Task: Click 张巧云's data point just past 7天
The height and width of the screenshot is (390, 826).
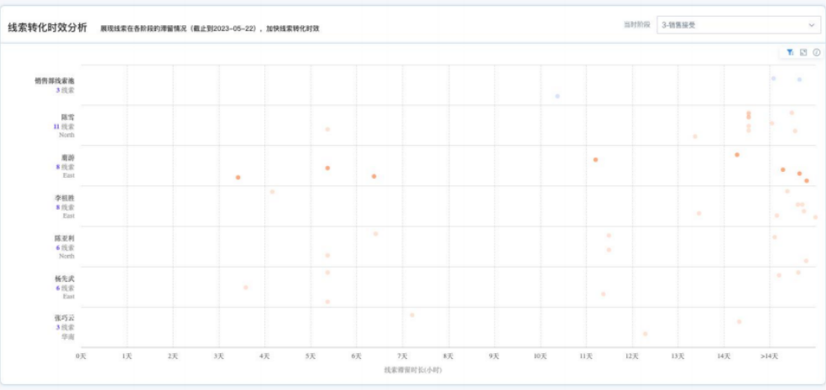Action: [412, 315]
